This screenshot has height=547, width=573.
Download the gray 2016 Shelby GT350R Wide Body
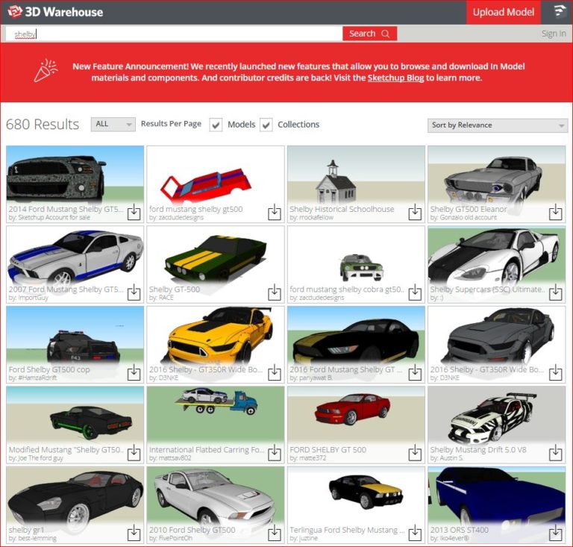coord(555,372)
